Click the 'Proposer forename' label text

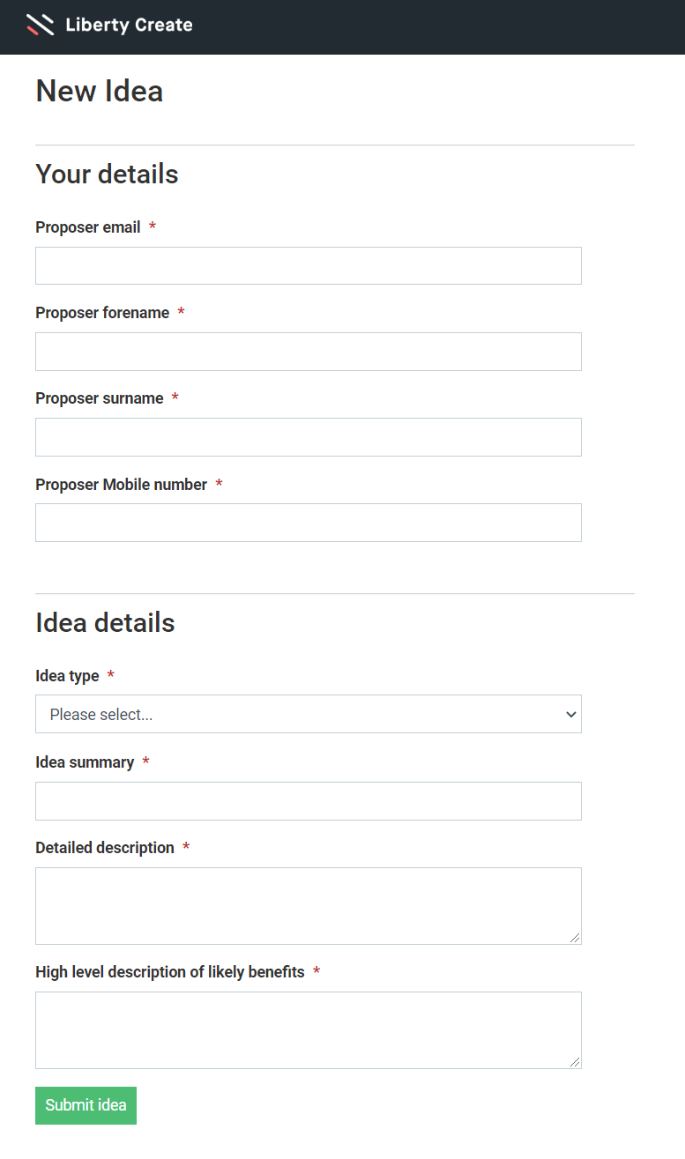point(102,313)
